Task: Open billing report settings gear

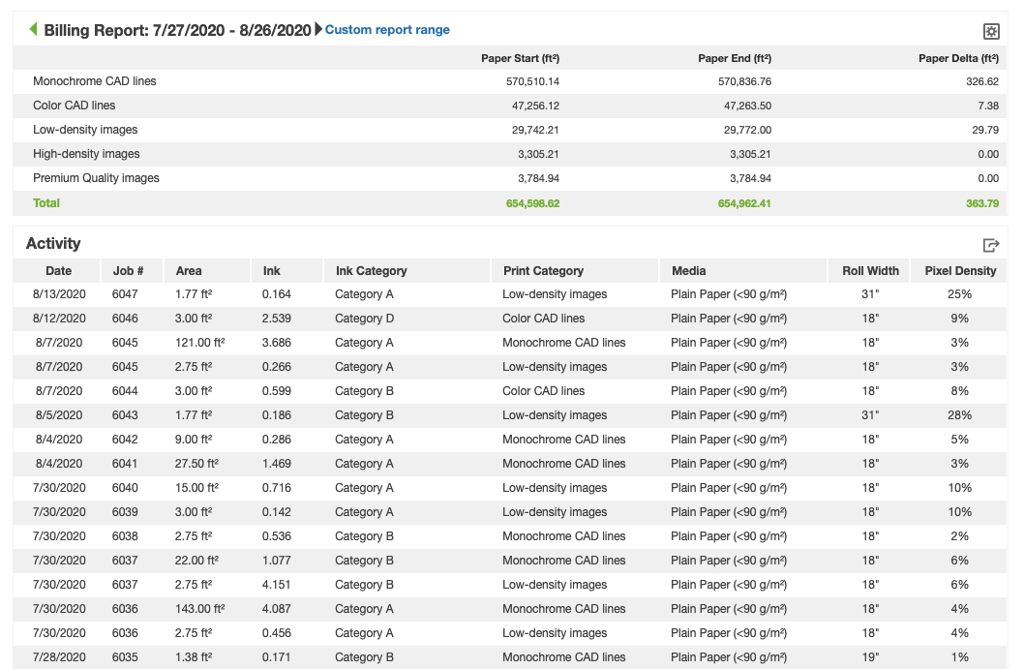Action: [990, 32]
